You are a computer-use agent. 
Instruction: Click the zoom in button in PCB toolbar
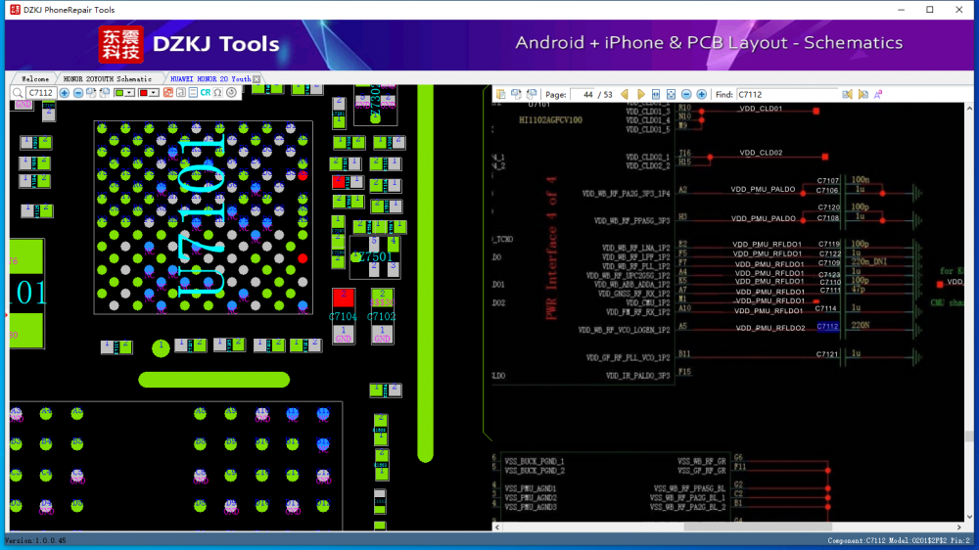pos(65,93)
